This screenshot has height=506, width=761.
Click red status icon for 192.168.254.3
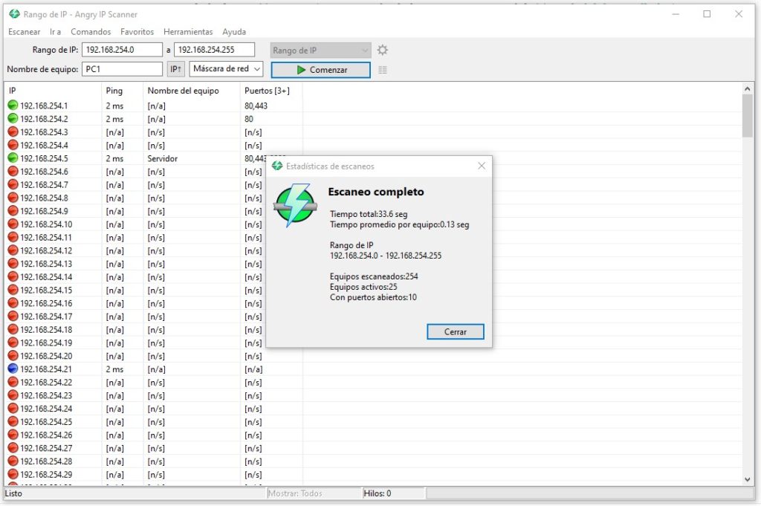(x=13, y=132)
